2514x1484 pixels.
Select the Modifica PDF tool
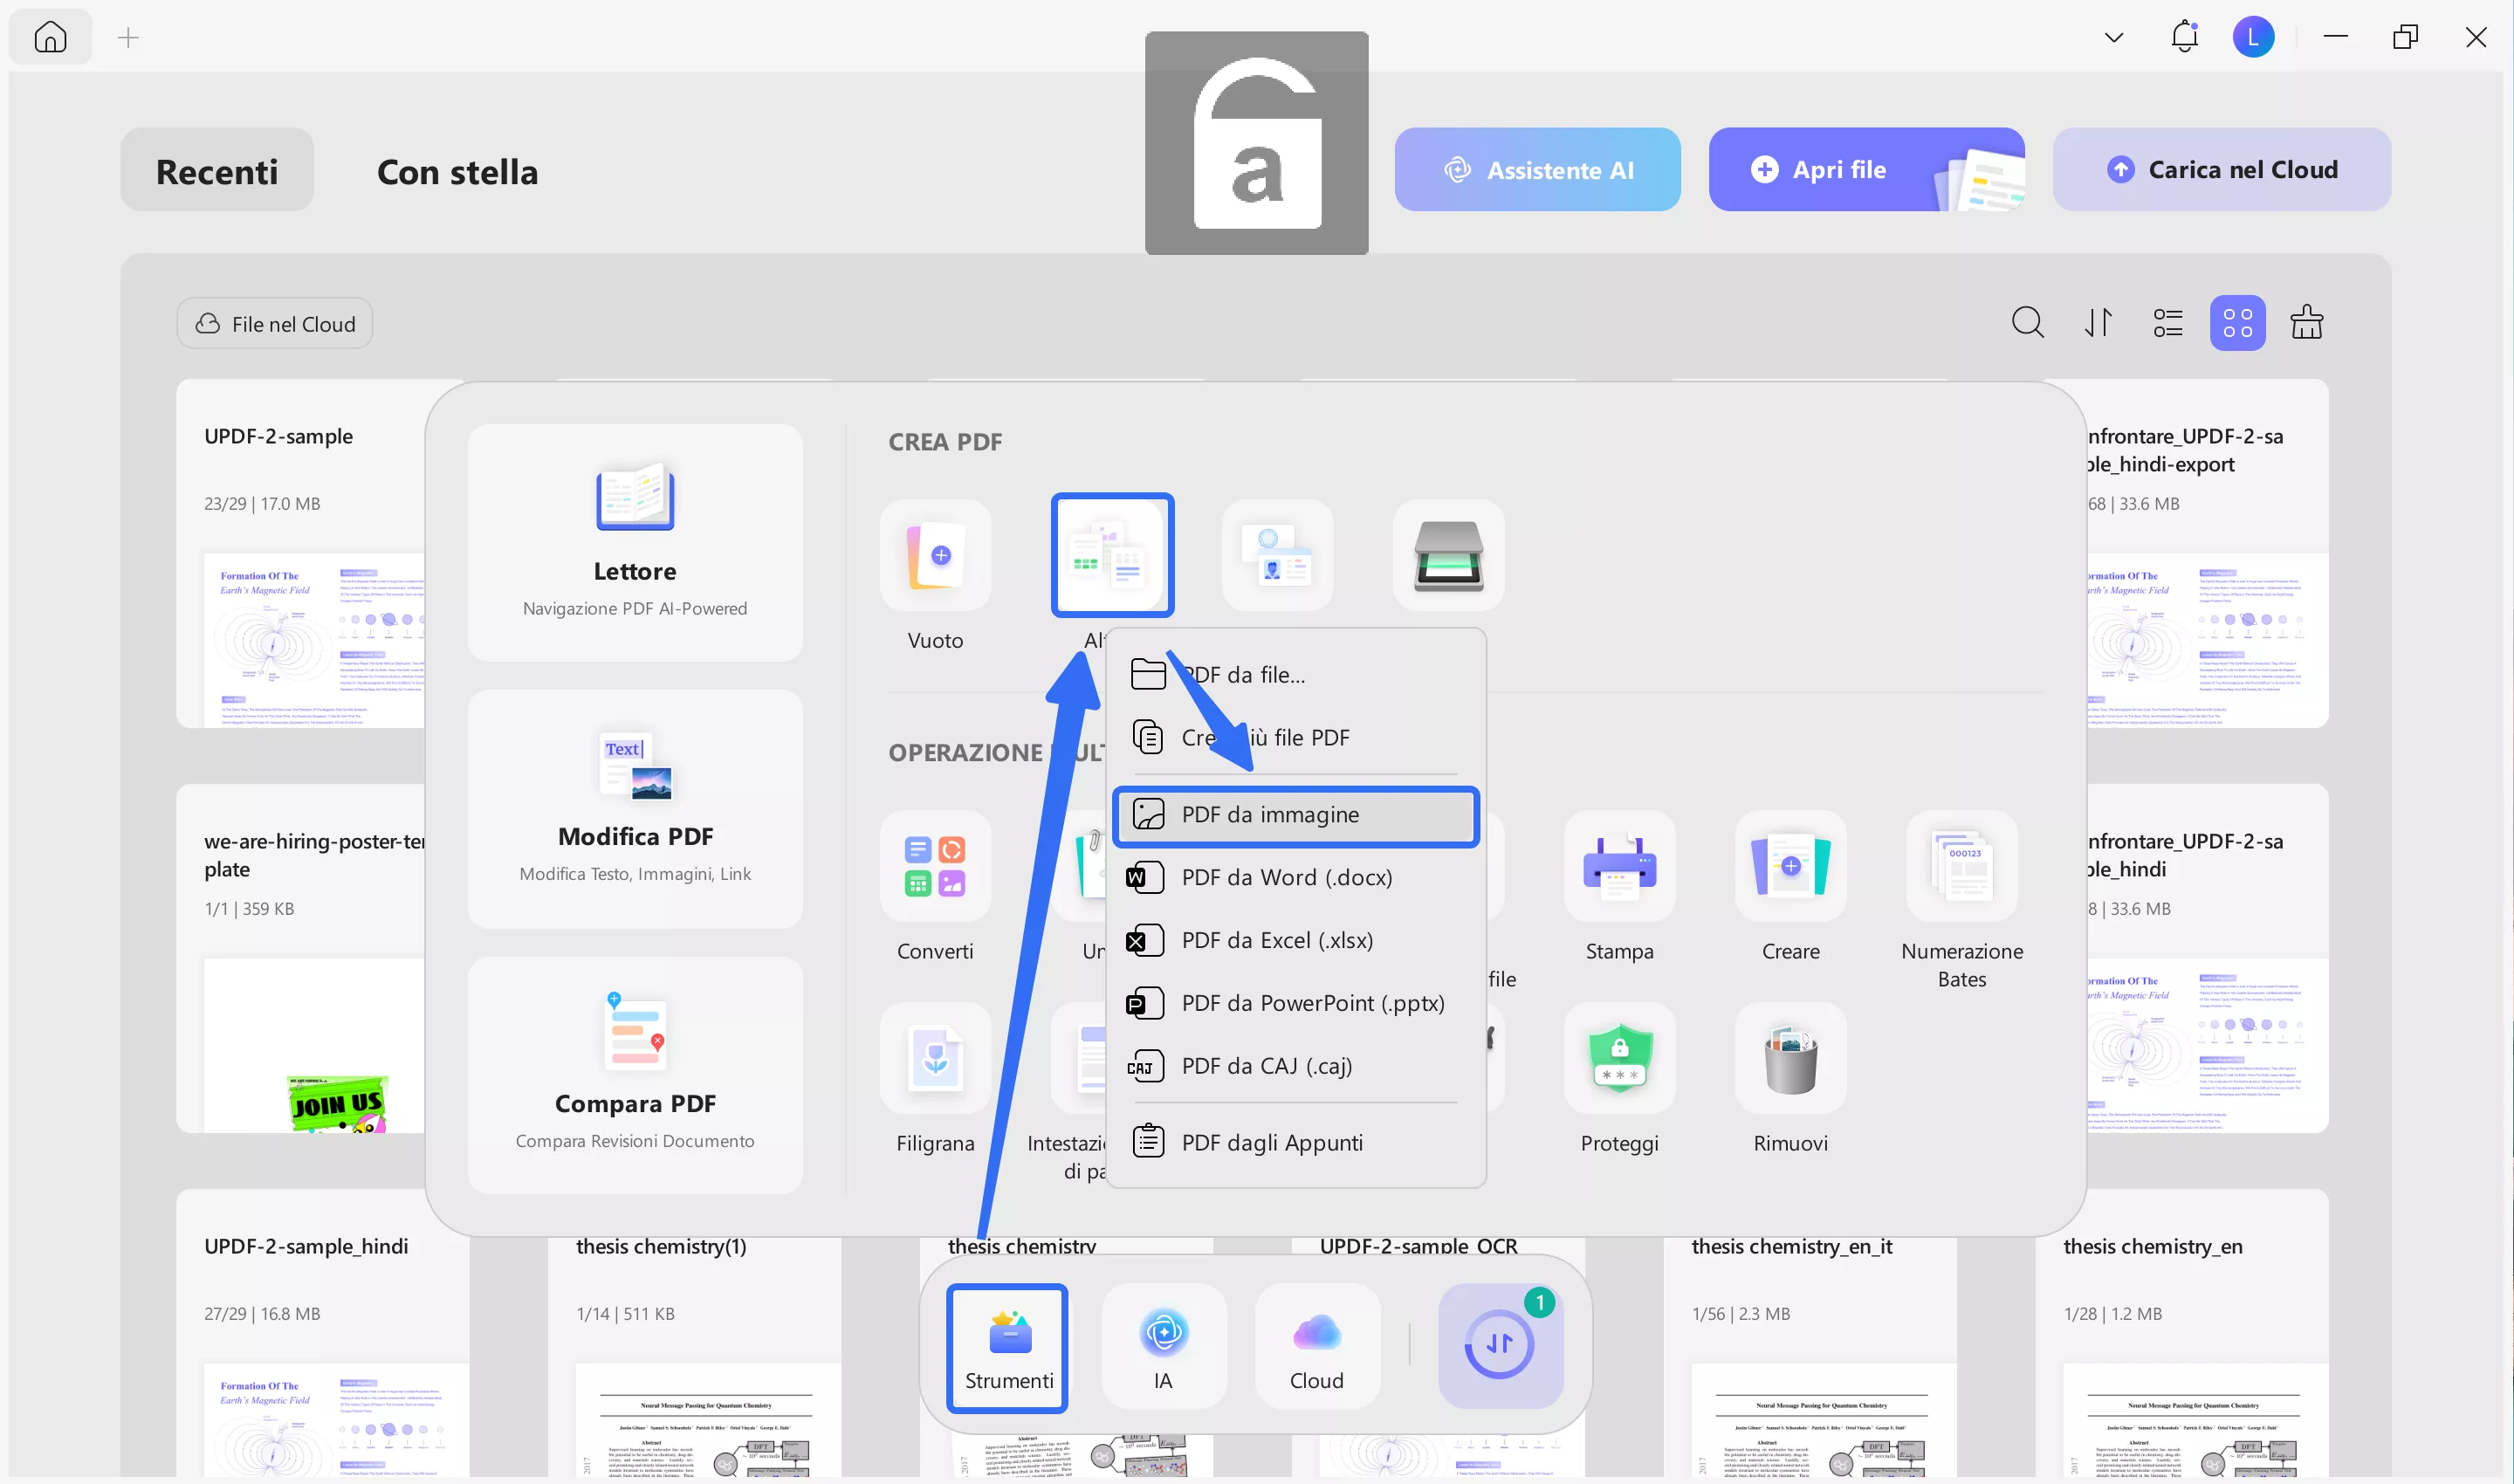click(634, 806)
